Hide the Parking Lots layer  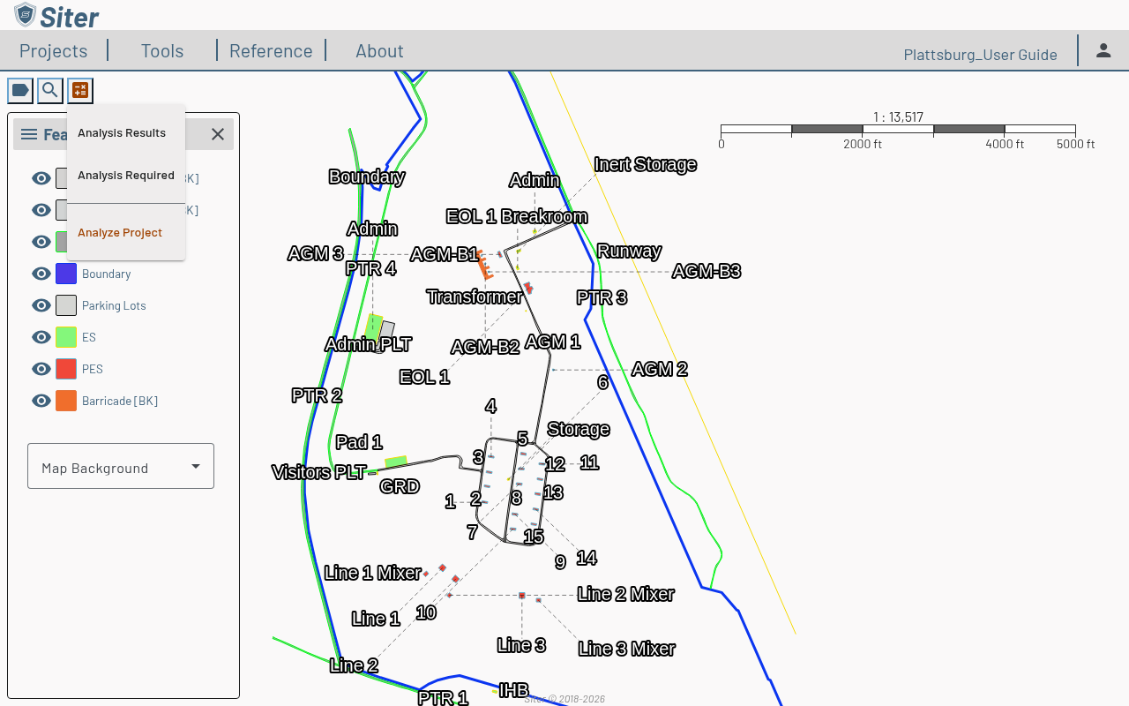[x=41, y=305]
